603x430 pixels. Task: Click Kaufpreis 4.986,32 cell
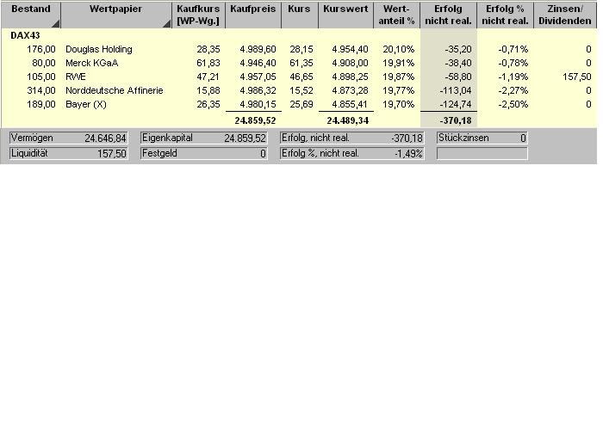(258, 90)
